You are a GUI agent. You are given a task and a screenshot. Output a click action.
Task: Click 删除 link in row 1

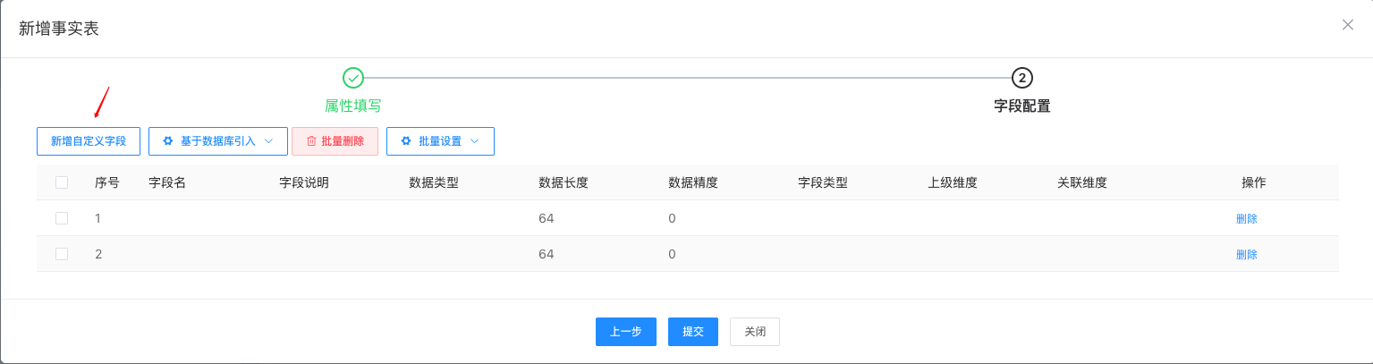tap(1247, 218)
